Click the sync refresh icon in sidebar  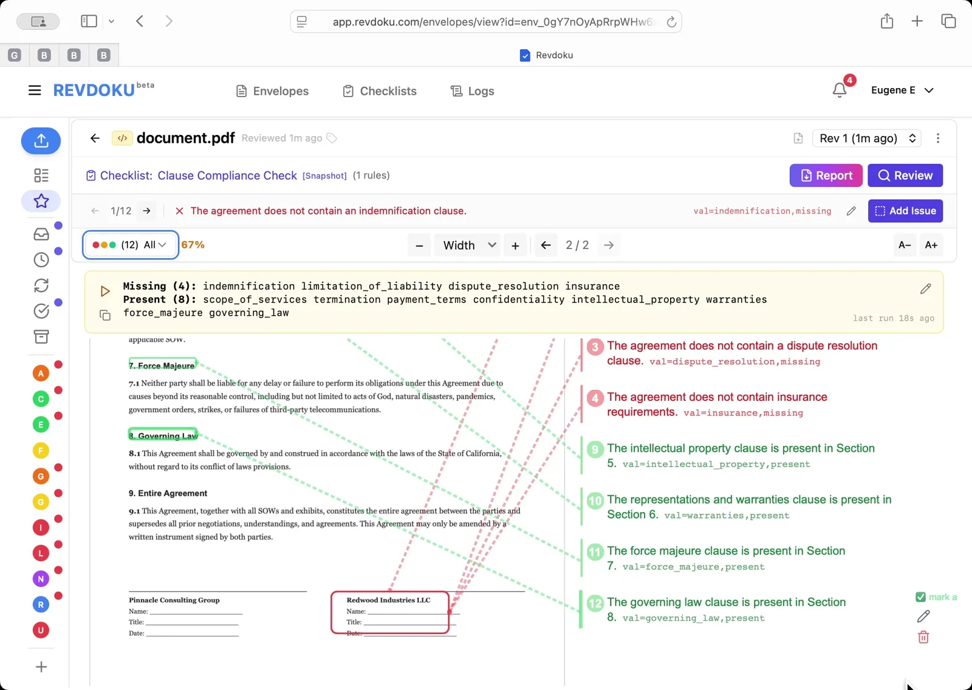click(x=41, y=285)
